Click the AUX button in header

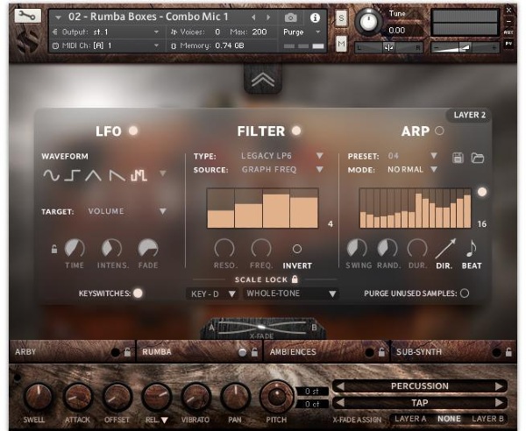[x=508, y=32]
